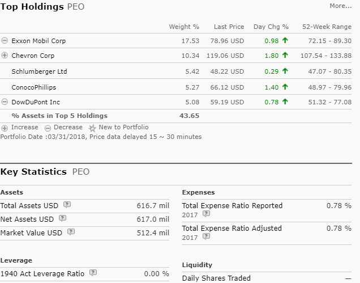Open the More... link for Top Holdings

click(x=341, y=6)
